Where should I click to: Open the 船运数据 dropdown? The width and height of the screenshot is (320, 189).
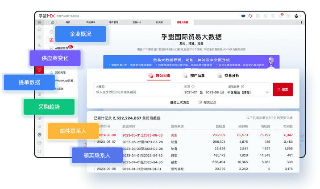coord(248,92)
